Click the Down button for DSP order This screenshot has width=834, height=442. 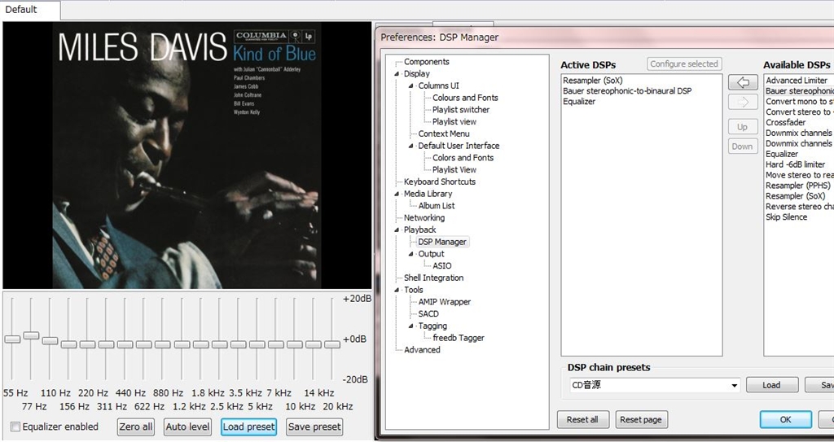tap(743, 147)
